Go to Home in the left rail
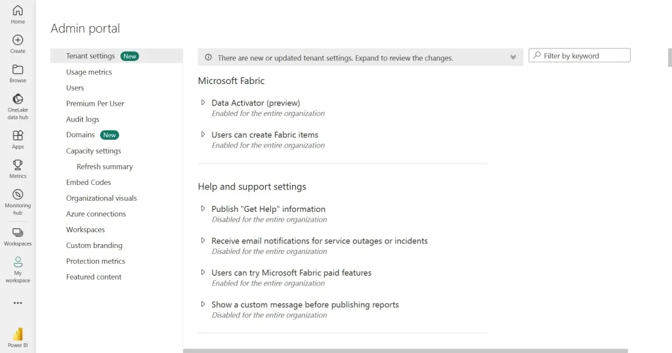The width and height of the screenshot is (672, 353). coord(18,14)
